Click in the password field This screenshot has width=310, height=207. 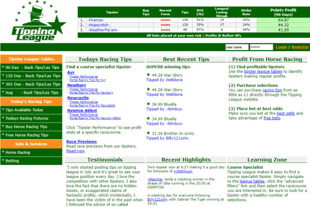click(x=261, y=47)
